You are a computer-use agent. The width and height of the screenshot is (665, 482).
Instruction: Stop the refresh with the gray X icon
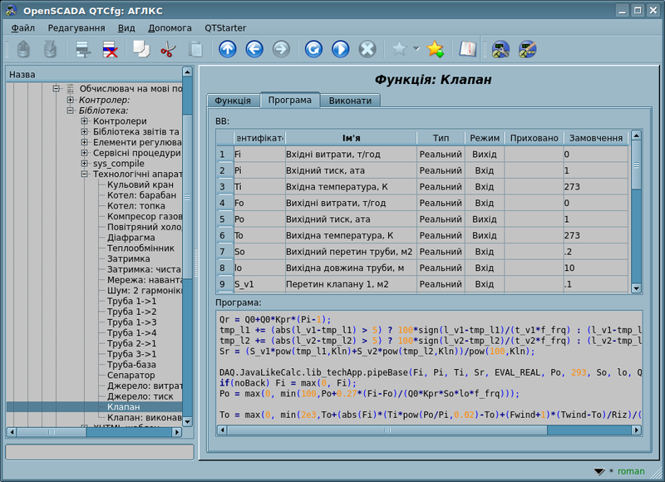(367, 49)
